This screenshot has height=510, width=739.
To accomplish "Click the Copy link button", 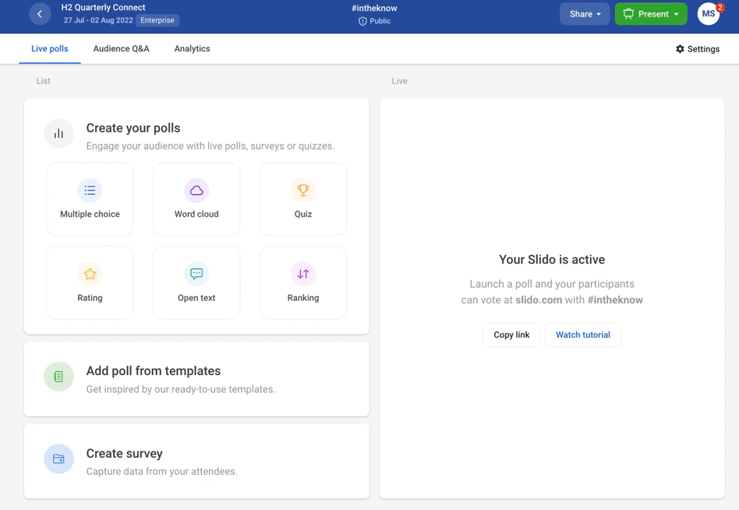I will tap(511, 335).
